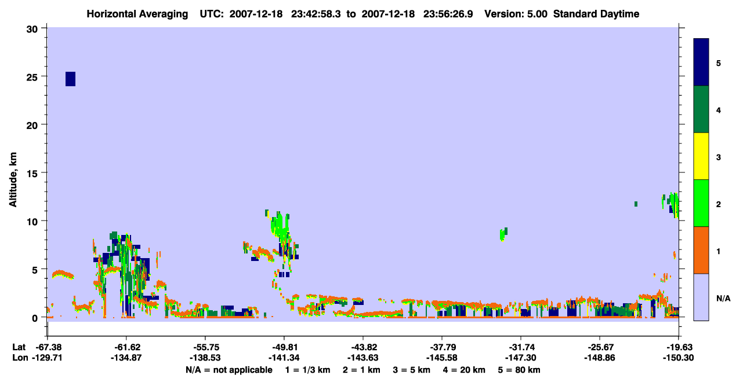Click the orange level 1 legend swatch

click(701, 250)
